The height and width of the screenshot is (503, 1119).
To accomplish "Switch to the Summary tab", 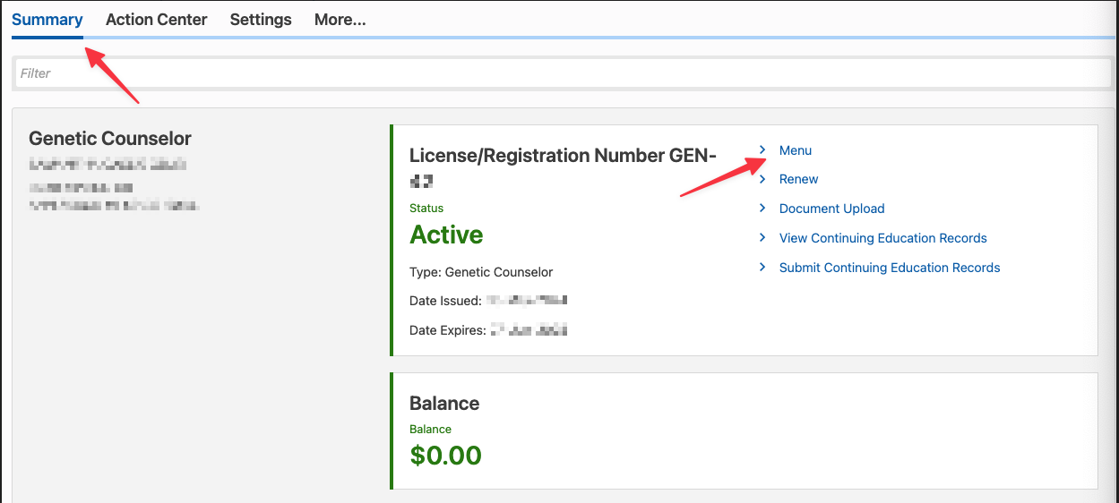I will [47, 20].
